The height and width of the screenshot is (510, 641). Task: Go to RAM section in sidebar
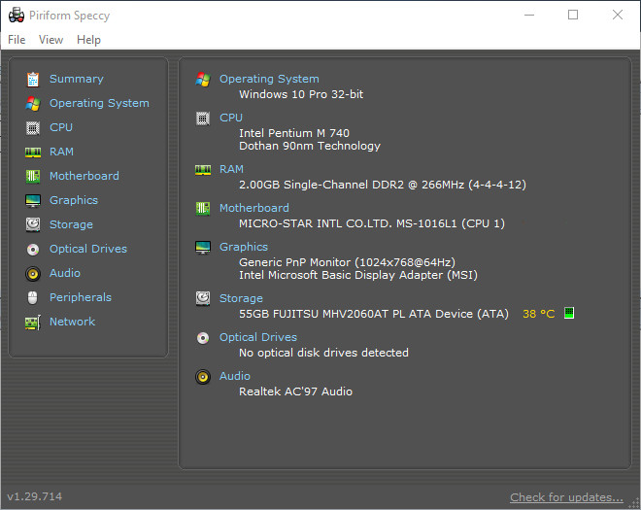tap(61, 152)
